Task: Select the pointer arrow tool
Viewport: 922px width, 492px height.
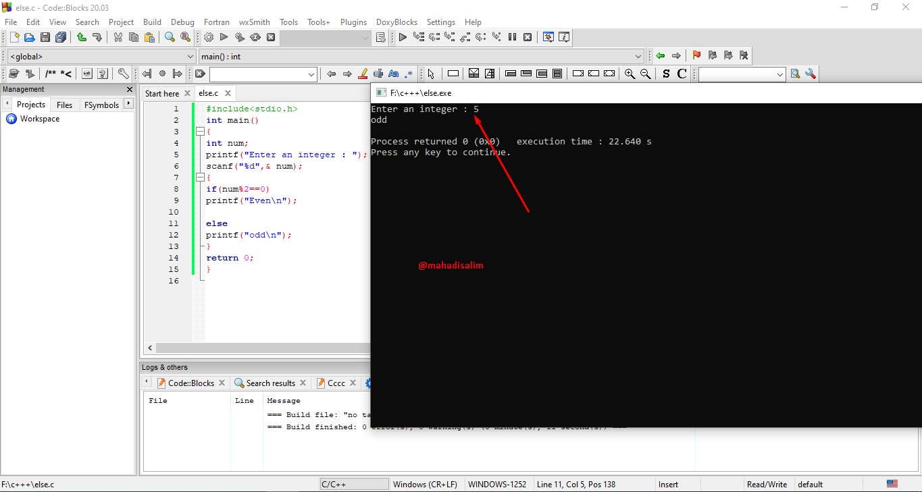Action: (431, 74)
